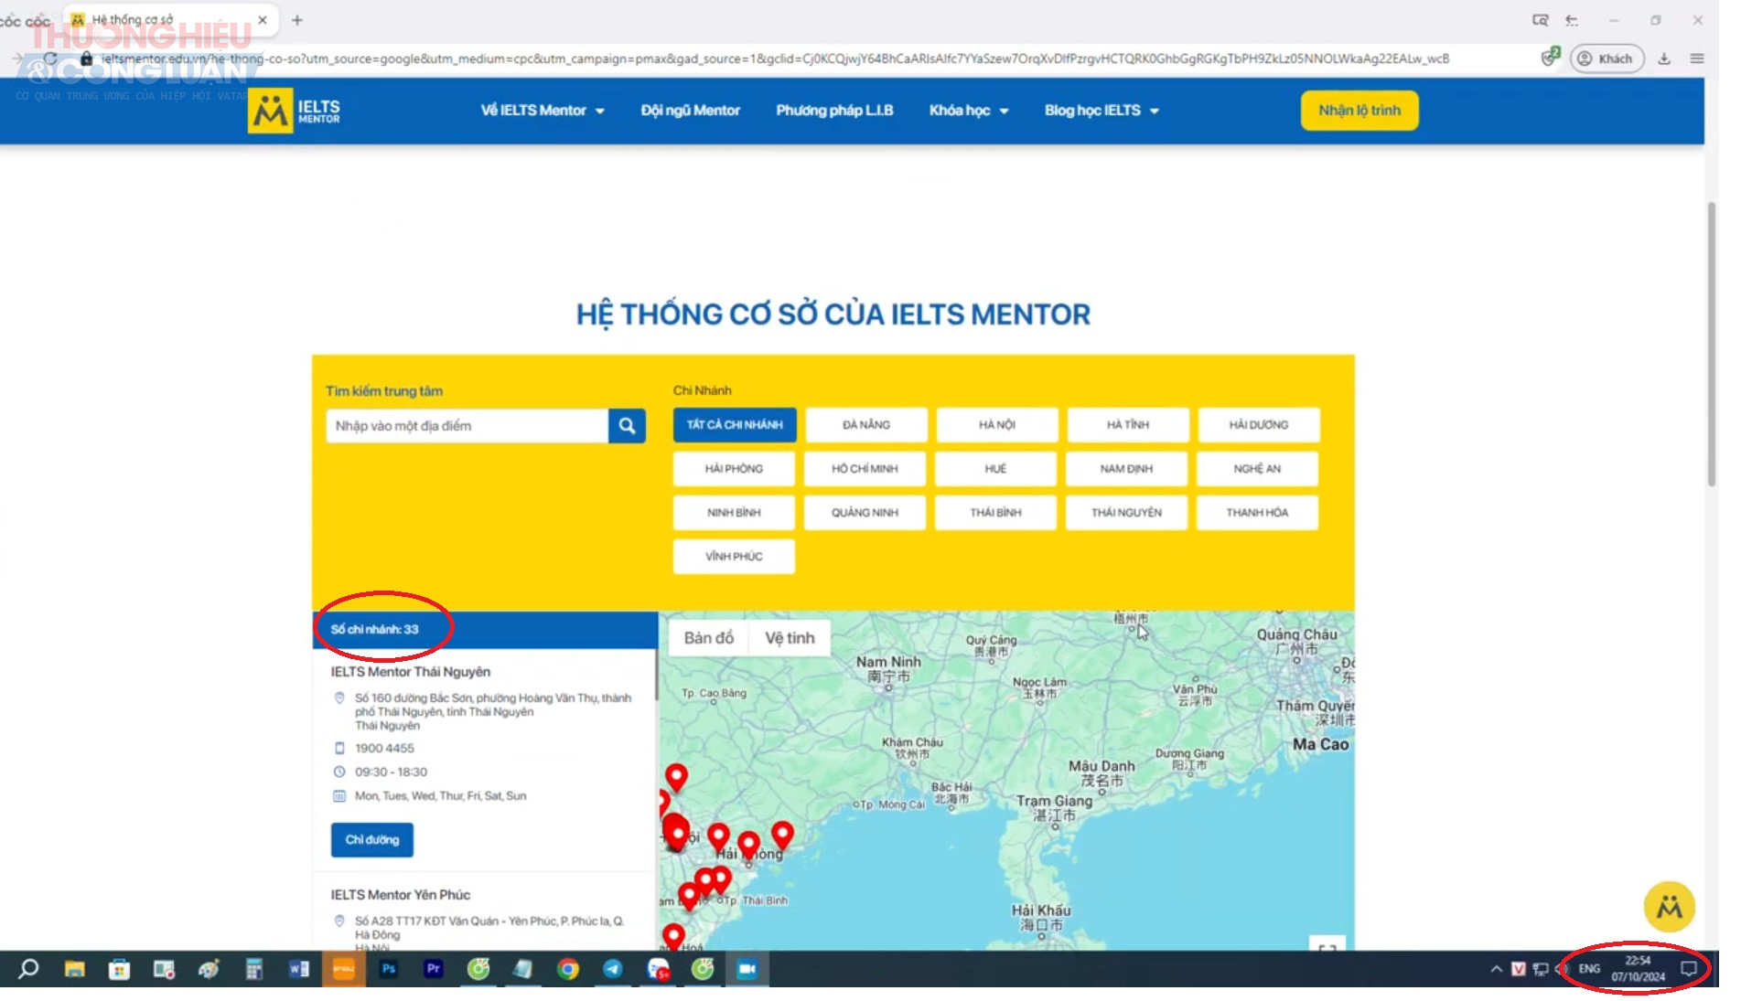Show hidden system tray icons
The image size is (1741, 1001).
click(x=1496, y=969)
